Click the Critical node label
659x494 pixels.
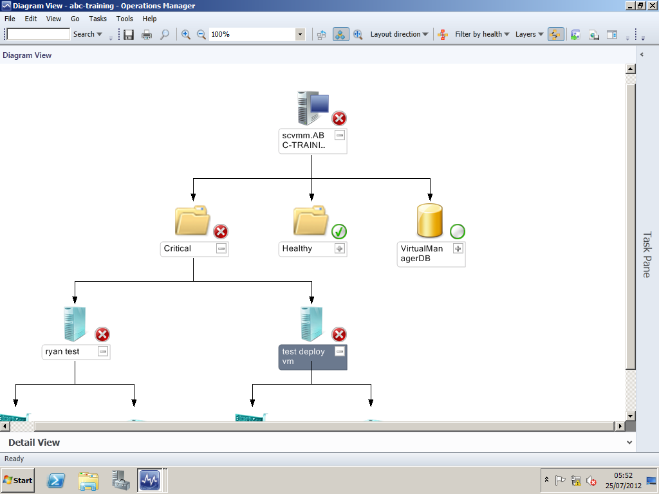coord(178,248)
